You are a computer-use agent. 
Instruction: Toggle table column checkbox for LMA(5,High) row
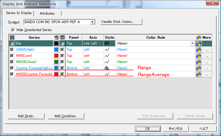[x=62, y=49]
